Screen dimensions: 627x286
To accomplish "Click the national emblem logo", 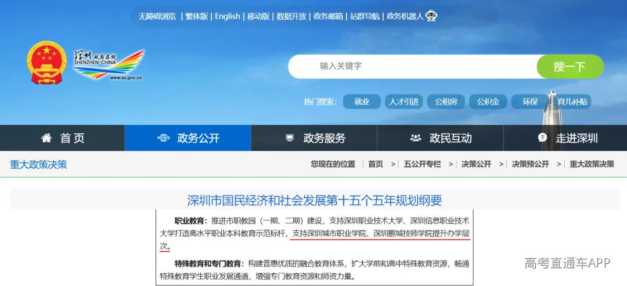I will pyautogui.click(x=47, y=62).
